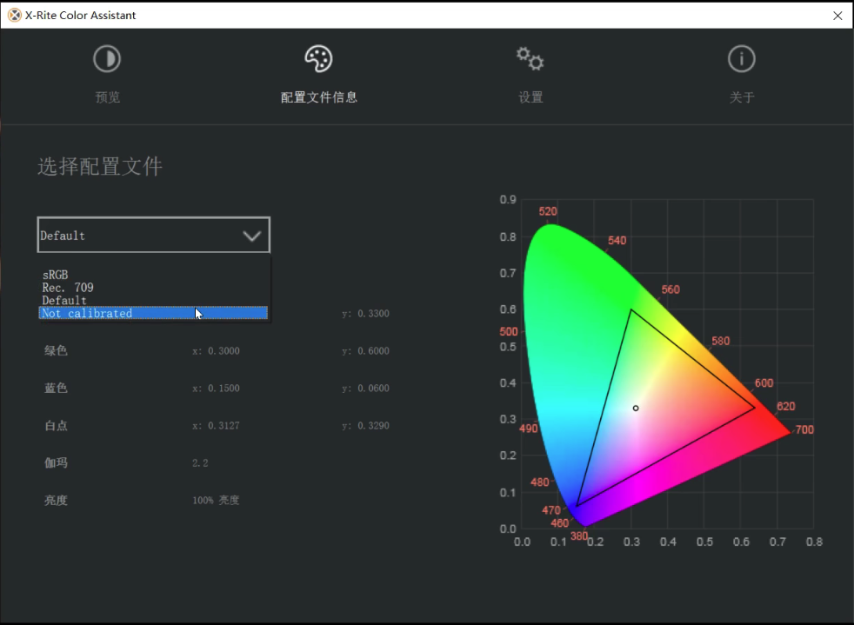Open the 预览 preview icon
854x625 pixels.
[107, 58]
